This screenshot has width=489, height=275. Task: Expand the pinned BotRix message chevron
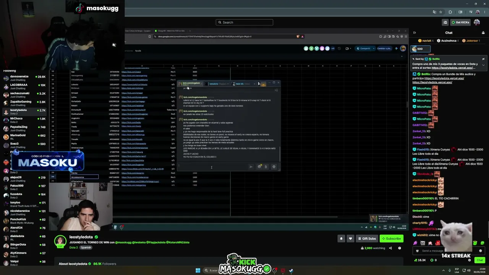483,65
